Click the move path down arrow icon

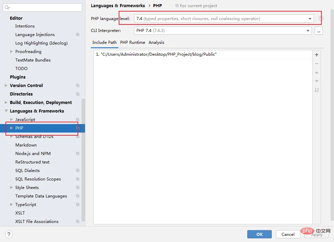[x=317, y=81]
